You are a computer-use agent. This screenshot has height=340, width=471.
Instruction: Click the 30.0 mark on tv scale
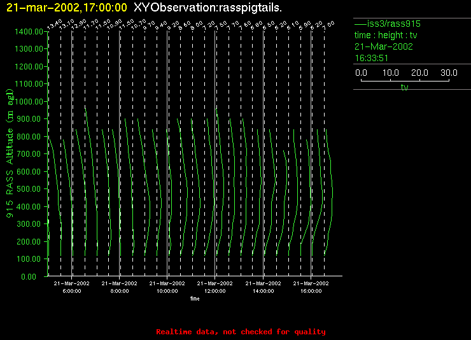click(x=449, y=73)
